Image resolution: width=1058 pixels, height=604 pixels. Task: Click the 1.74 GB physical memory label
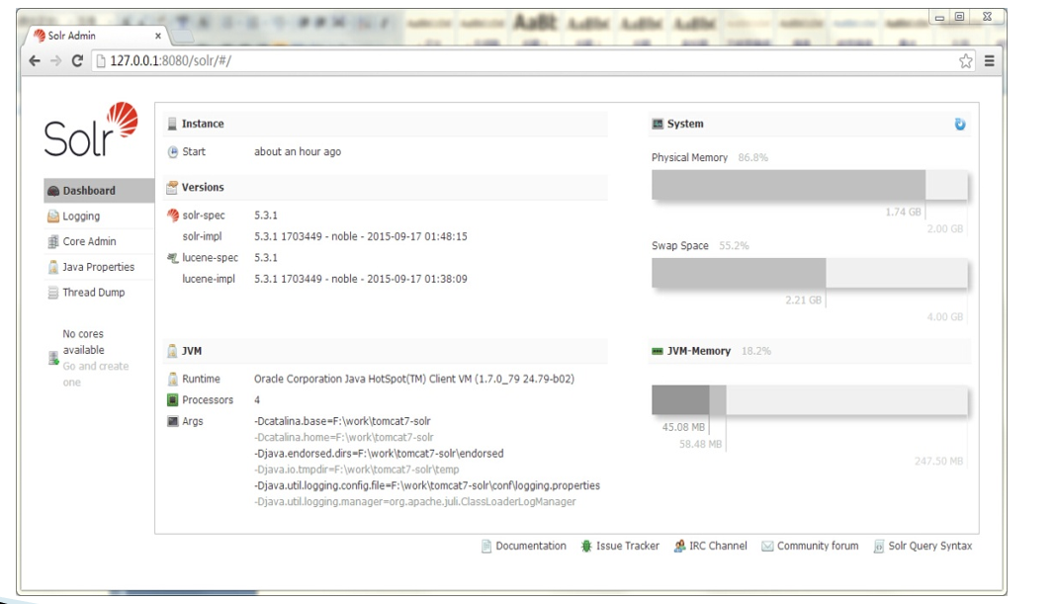(903, 212)
